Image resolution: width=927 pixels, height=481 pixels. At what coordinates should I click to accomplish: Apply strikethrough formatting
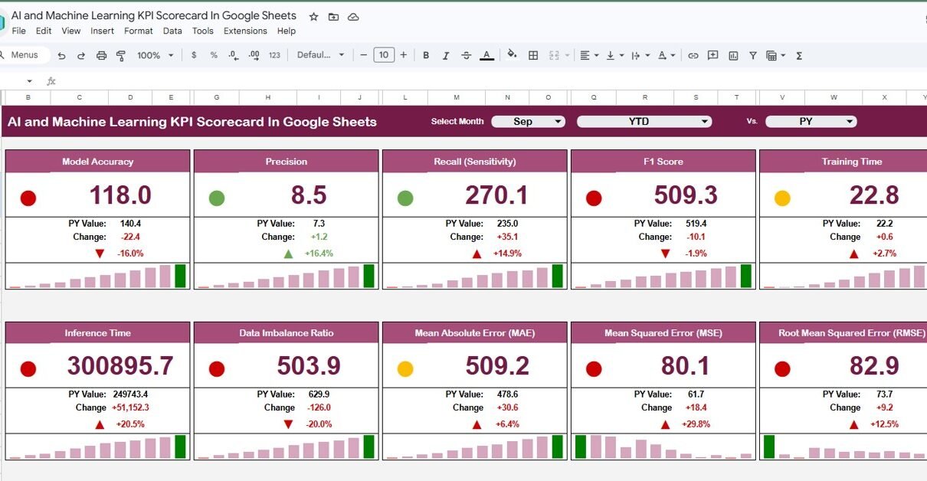coord(467,55)
